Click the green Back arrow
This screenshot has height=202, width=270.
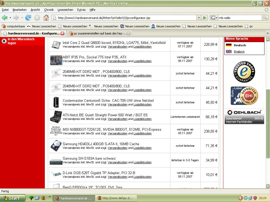(4, 18)
